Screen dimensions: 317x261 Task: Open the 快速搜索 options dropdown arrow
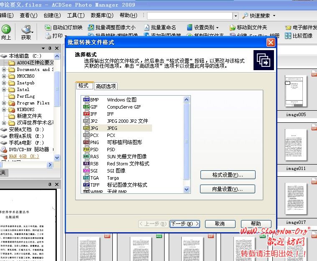point(274,15)
